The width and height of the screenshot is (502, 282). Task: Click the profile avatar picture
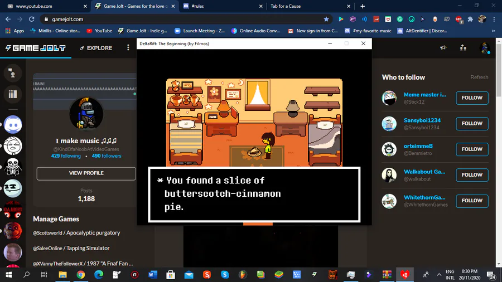tap(86, 114)
